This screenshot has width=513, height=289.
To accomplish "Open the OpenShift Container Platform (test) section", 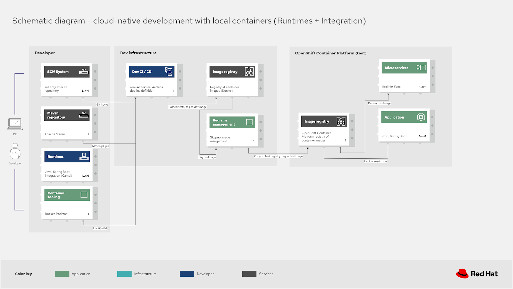I will pos(331,53).
